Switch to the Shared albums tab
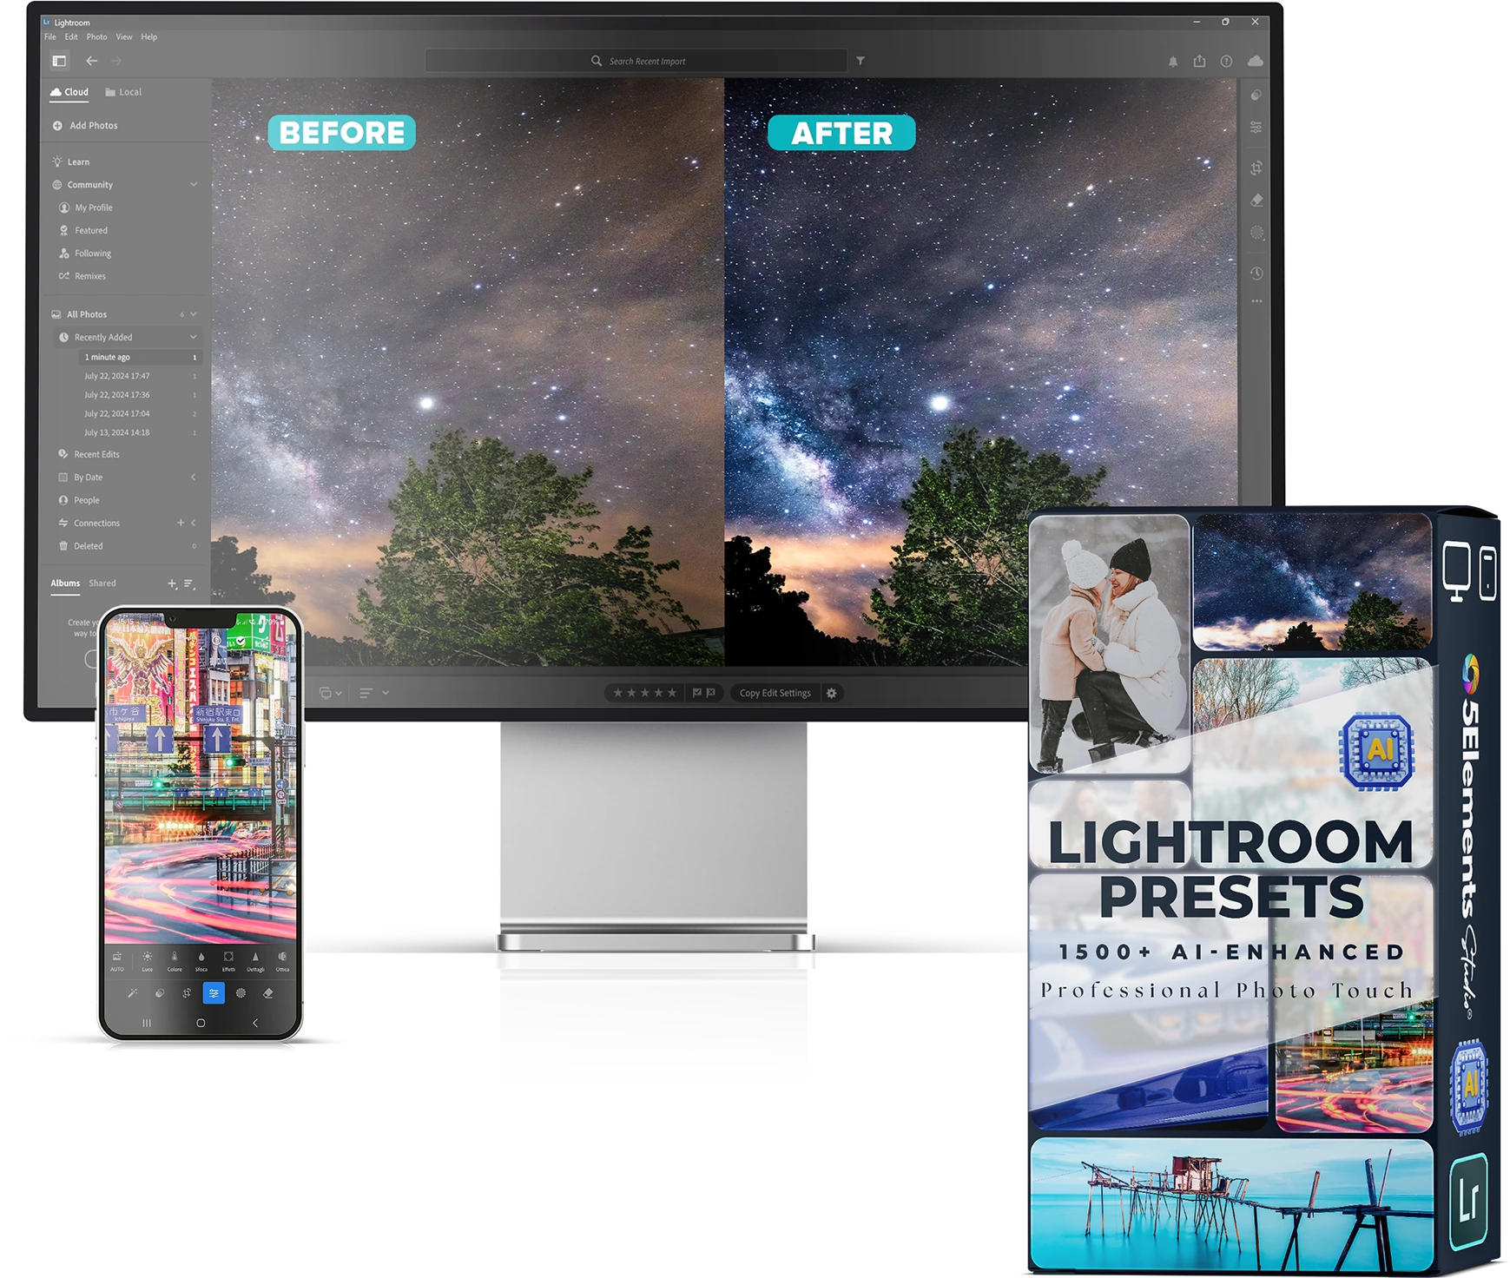1510x1278 pixels. coord(102,583)
